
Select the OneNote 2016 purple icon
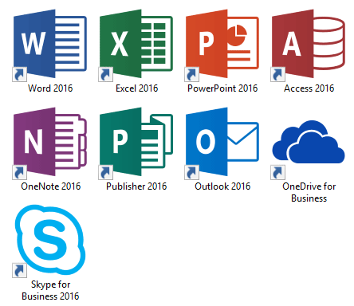click(49, 142)
